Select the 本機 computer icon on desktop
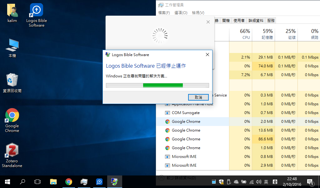 12,48
